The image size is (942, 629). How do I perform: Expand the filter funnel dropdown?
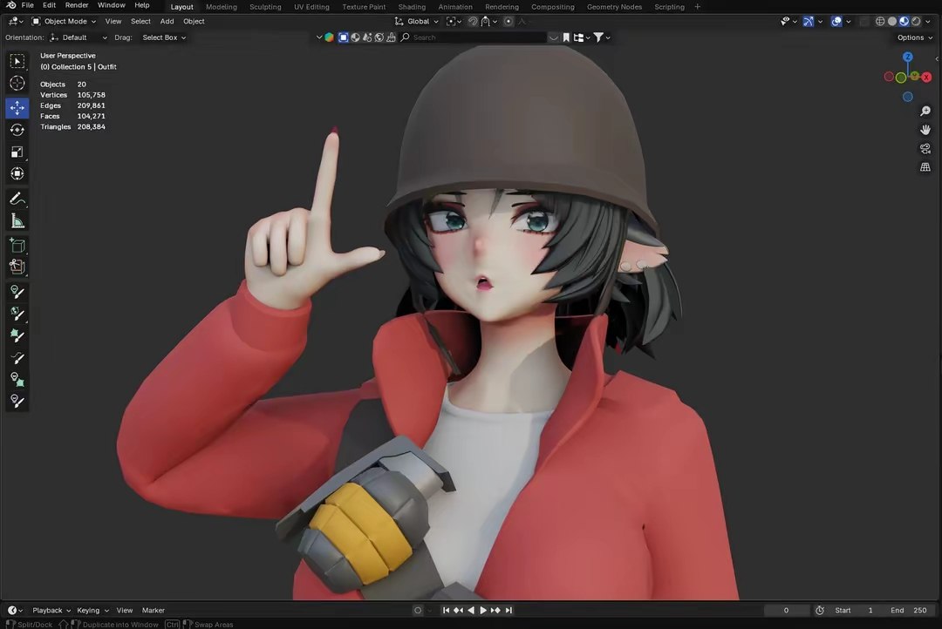[x=602, y=37]
